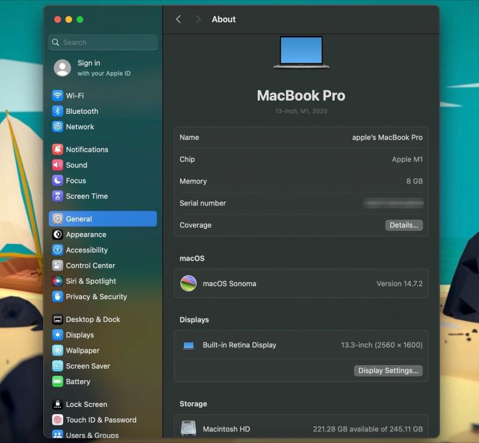Select the Sound sidebar label
The width and height of the screenshot is (479, 443).
click(77, 165)
